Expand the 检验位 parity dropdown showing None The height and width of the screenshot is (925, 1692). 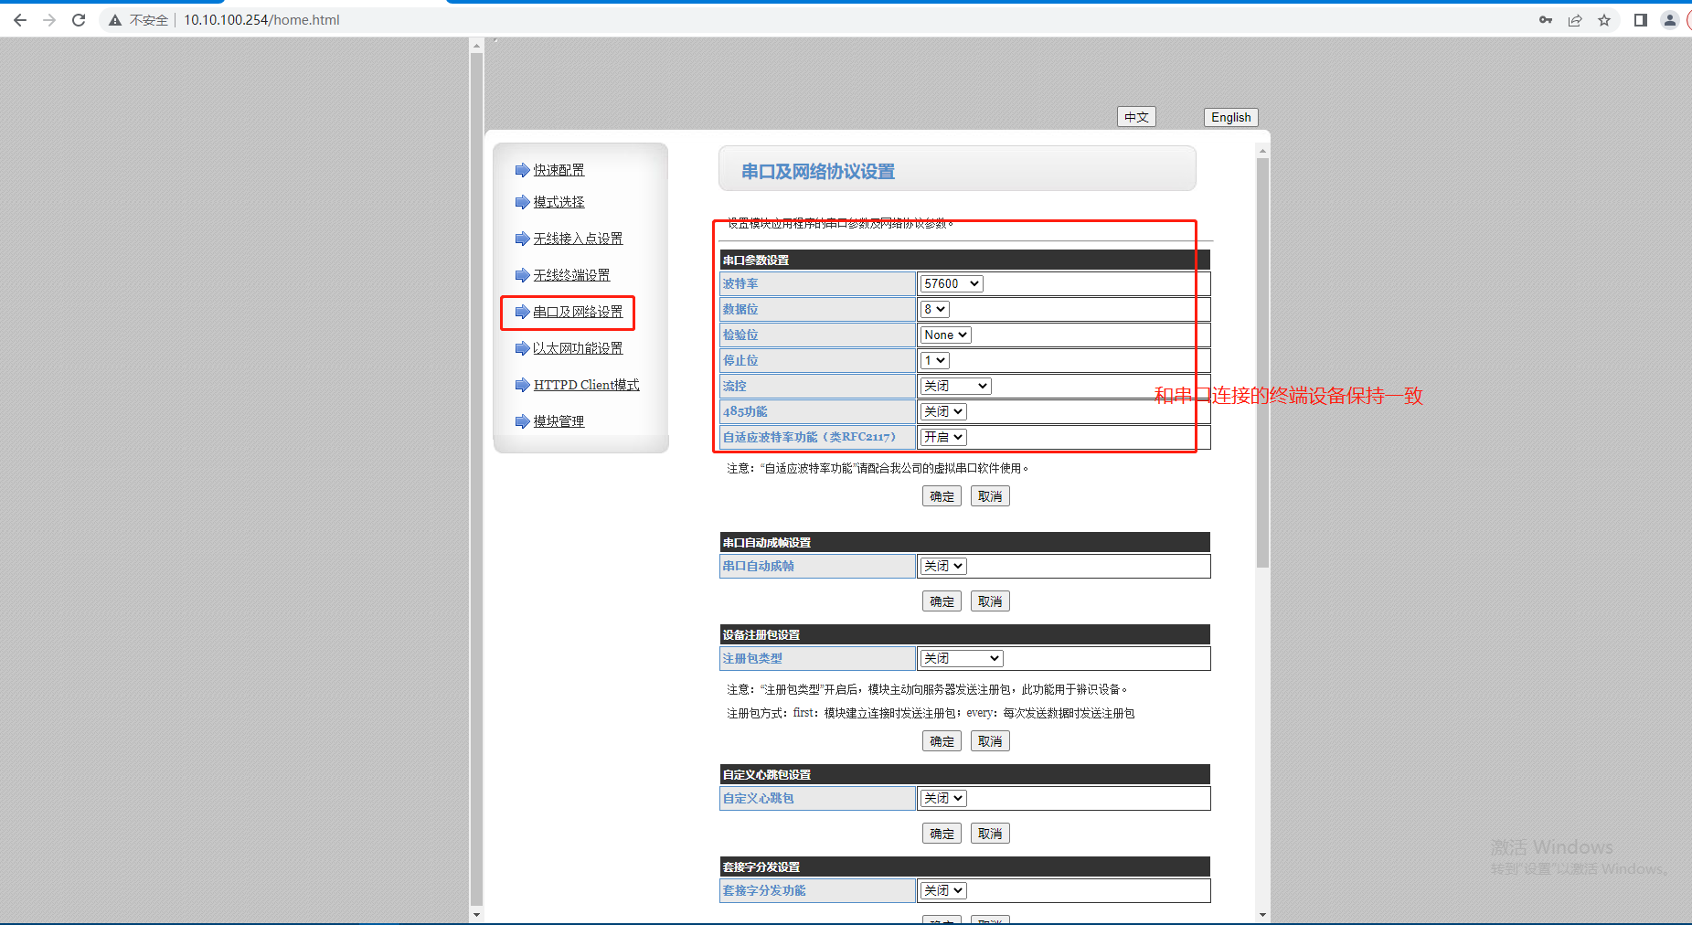point(945,335)
